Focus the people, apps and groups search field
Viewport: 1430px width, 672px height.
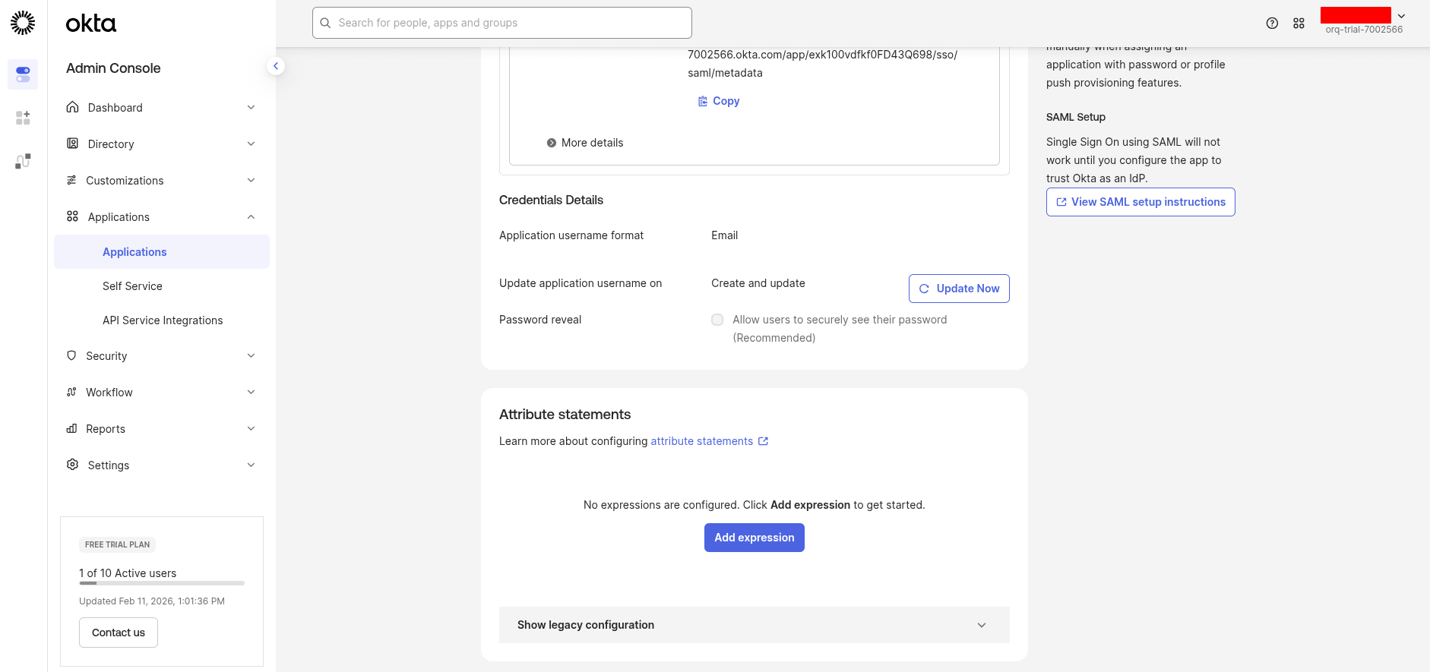coord(502,23)
